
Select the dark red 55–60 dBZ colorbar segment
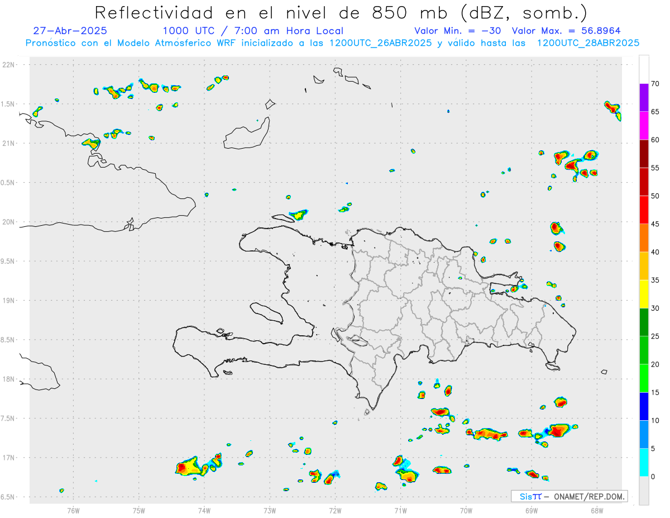click(x=644, y=154)
